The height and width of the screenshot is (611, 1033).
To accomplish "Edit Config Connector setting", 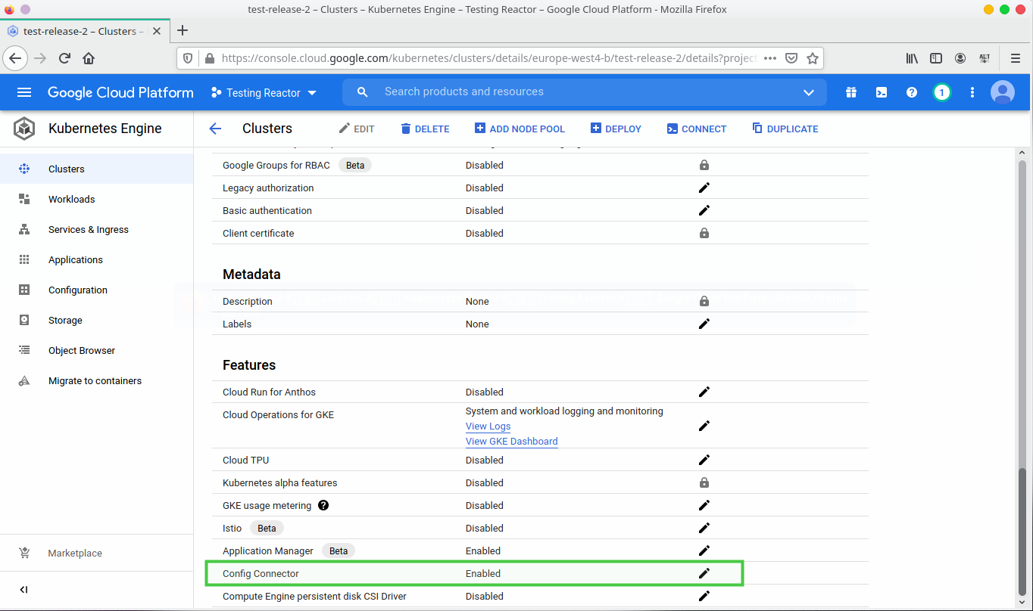I will point(704,573).
